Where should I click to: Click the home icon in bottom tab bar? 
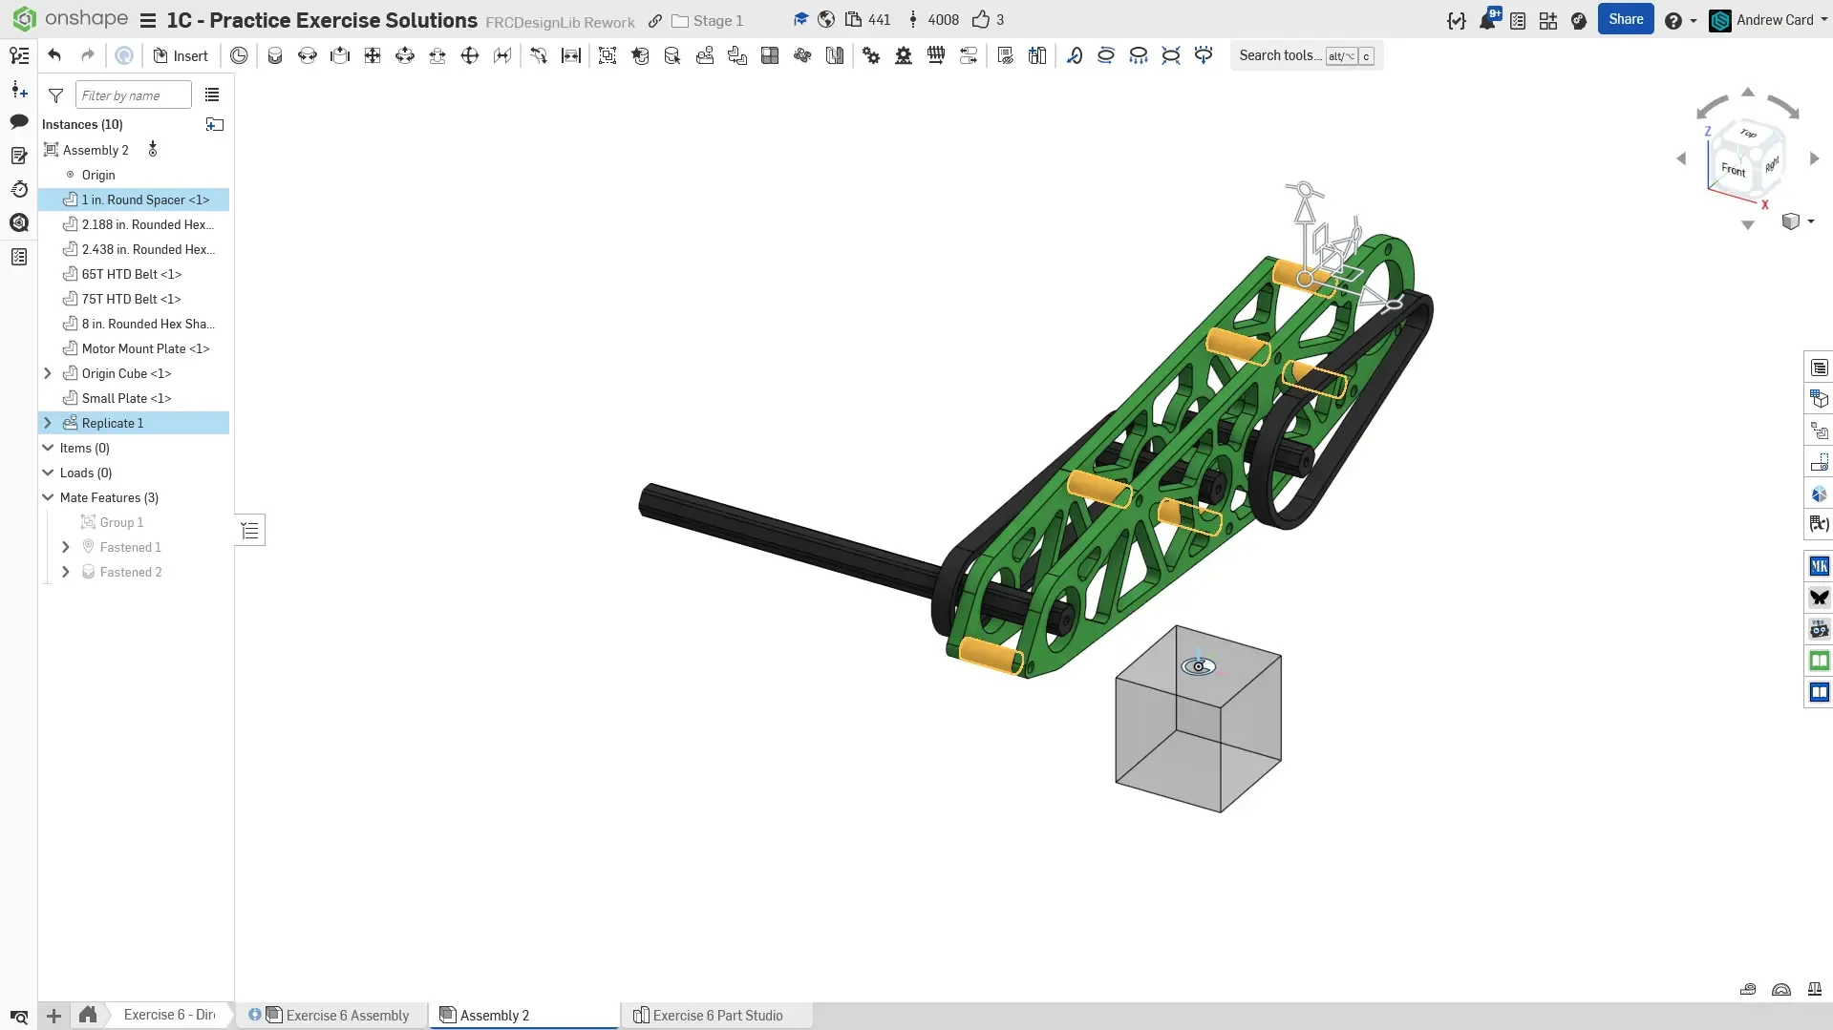tap(88, 1015)
